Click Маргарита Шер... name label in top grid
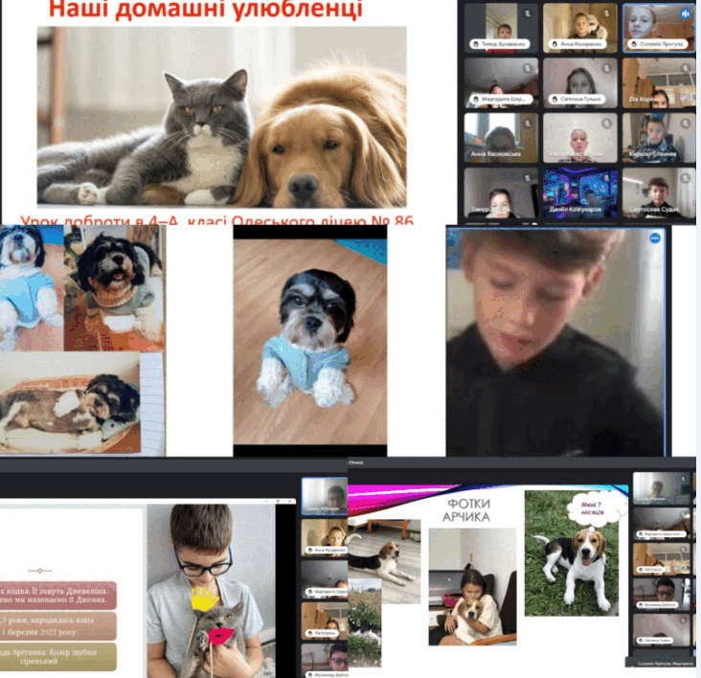The height and width of the screenshot is (678, 701). pyautogui.click(x=503, y=100)
